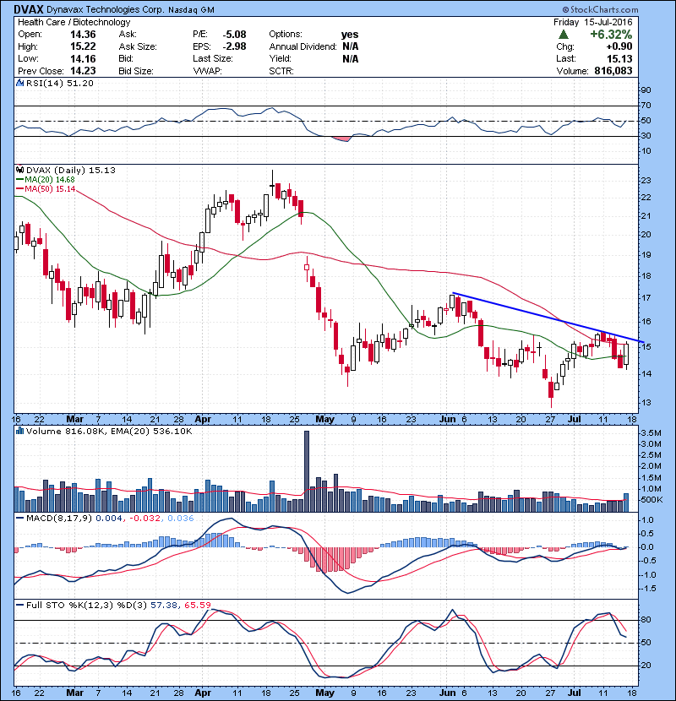
Task: Select the DVAX ticker symbol in the header
Action: click(29, 9)
